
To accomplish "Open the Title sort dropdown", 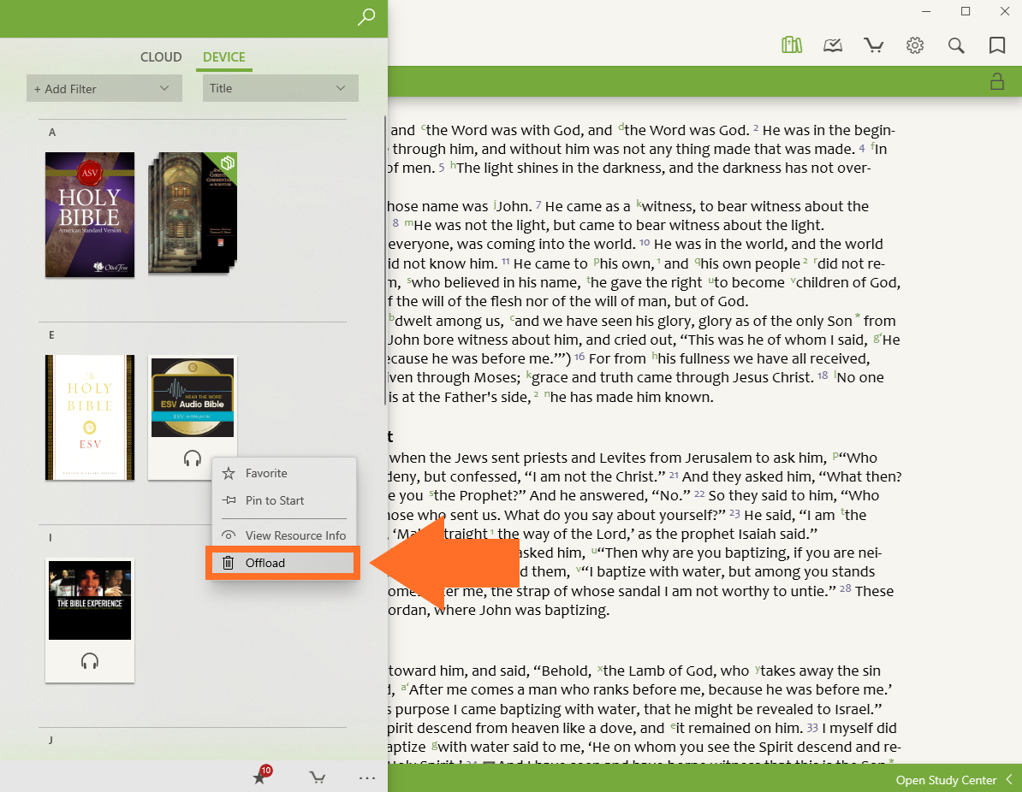I will [280, 88].
